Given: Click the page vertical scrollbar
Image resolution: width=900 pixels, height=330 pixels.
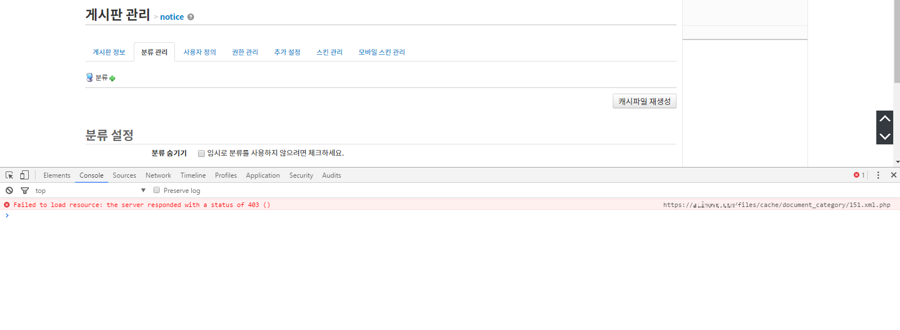Looking at the screenshot, I should pyautogui.click(x=897, y=45).
